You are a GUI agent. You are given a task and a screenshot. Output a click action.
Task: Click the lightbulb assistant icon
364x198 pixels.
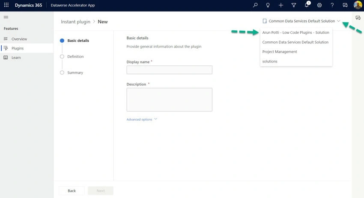point(268,5)
